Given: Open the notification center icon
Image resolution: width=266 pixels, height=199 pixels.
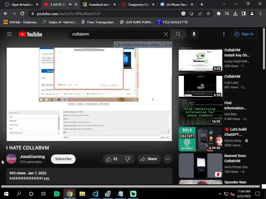Looking at the screenshot, I should [x=257, y=194].
